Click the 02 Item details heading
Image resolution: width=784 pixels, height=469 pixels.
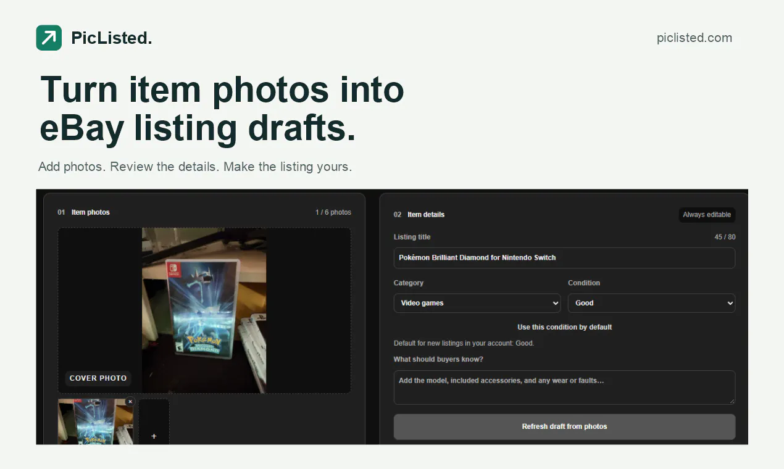pyautogui.click(x=419, y=215)
